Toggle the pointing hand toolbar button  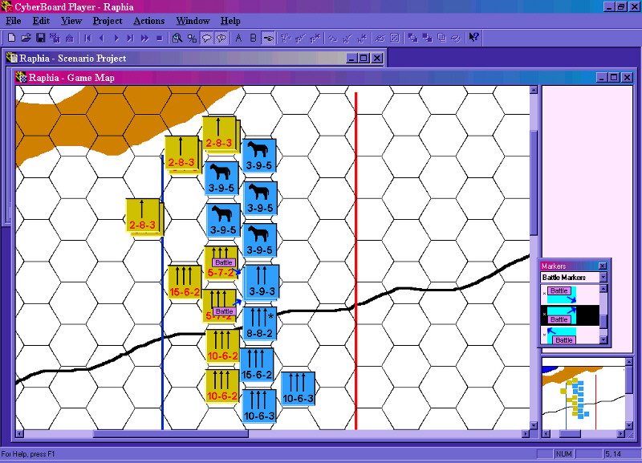268,38
